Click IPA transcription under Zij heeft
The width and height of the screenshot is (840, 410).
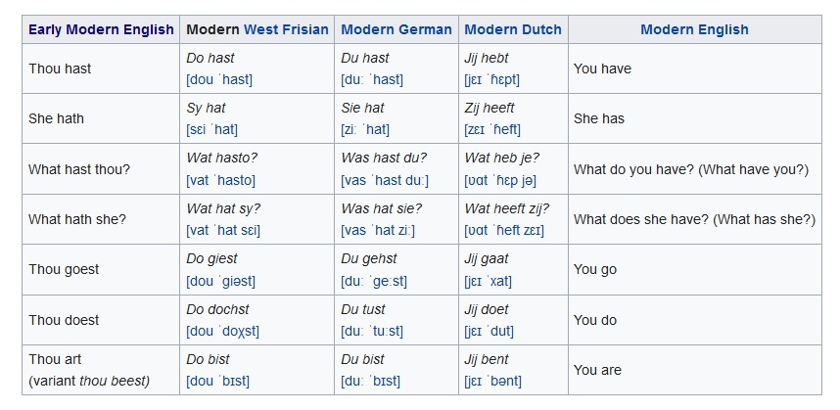(x=492, y=129)
